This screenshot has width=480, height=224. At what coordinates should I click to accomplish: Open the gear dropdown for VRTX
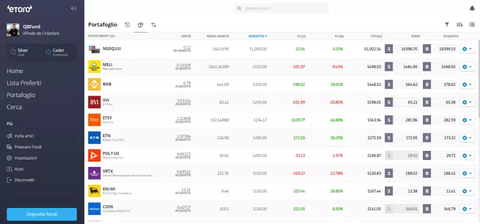tap(467, 173)
